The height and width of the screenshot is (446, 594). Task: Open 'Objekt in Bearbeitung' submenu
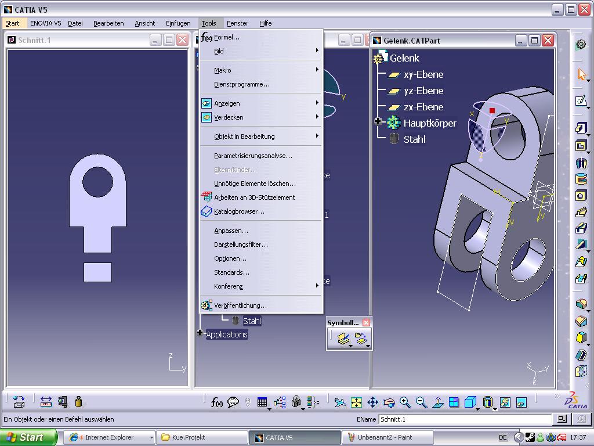262,136
